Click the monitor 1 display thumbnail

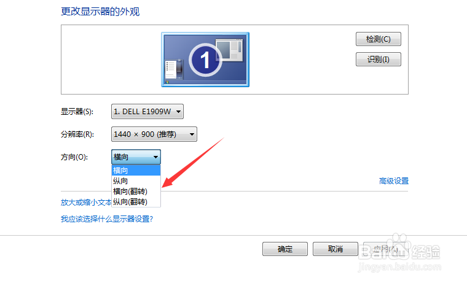pos(205,60)
